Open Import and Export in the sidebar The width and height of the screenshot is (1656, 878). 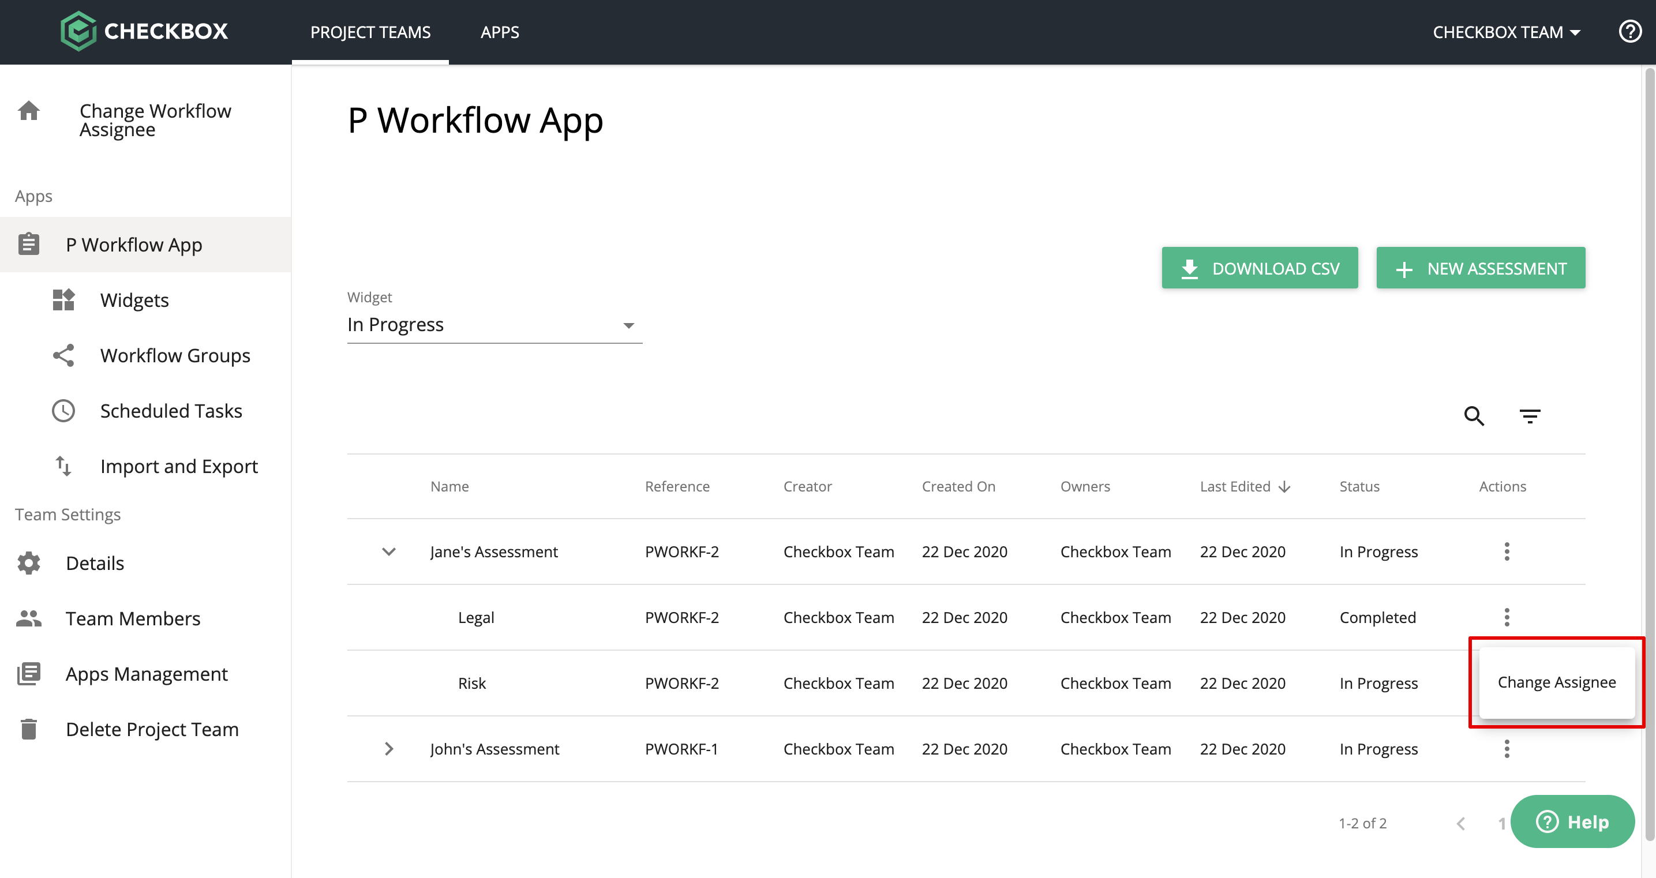[x=179, y=466]
